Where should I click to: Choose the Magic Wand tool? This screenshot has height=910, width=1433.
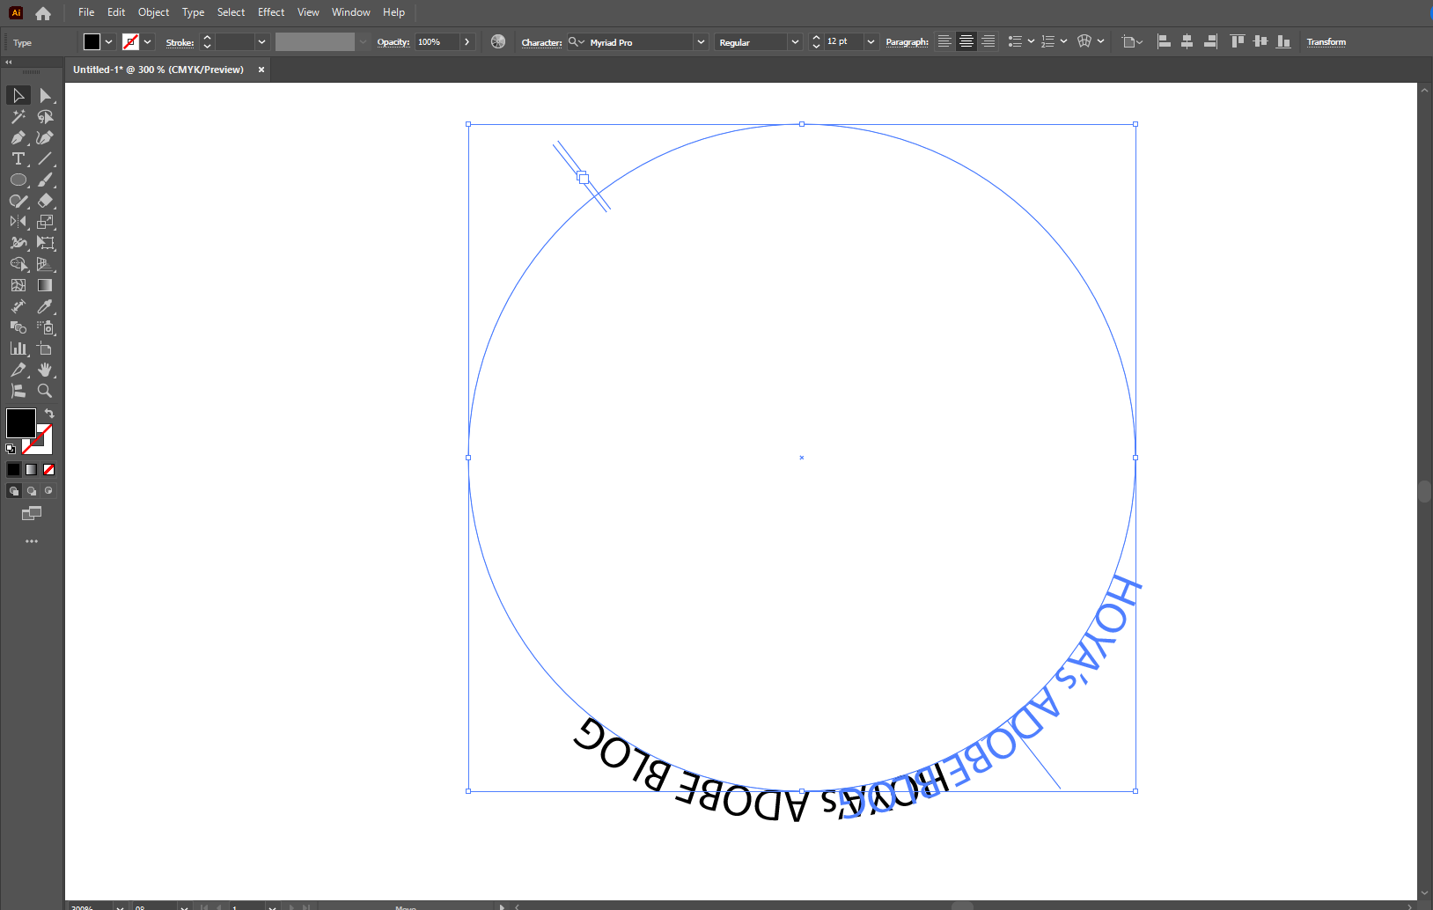coord(18,116)
